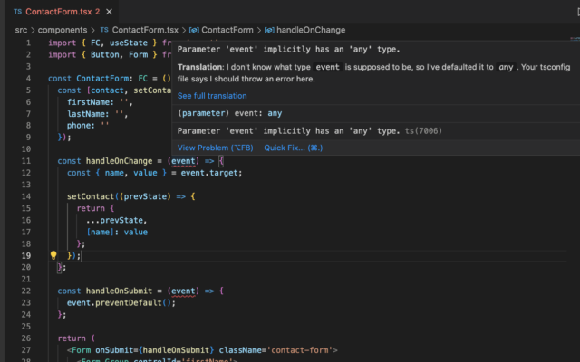Viewport: 580px width, 362px height.
Task: Open the components breadcrumb
Action: coord(63,30)
